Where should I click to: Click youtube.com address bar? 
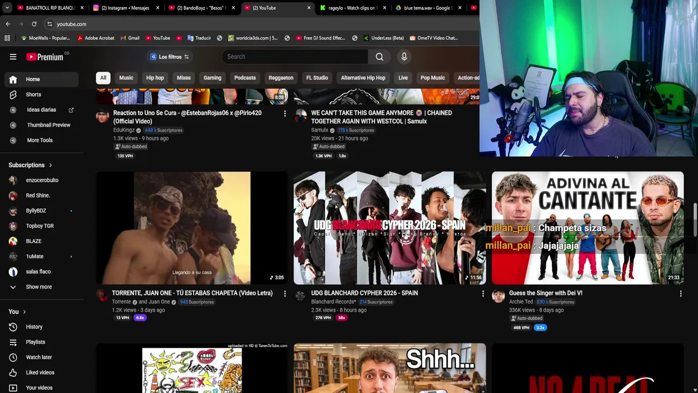(71, 24)
